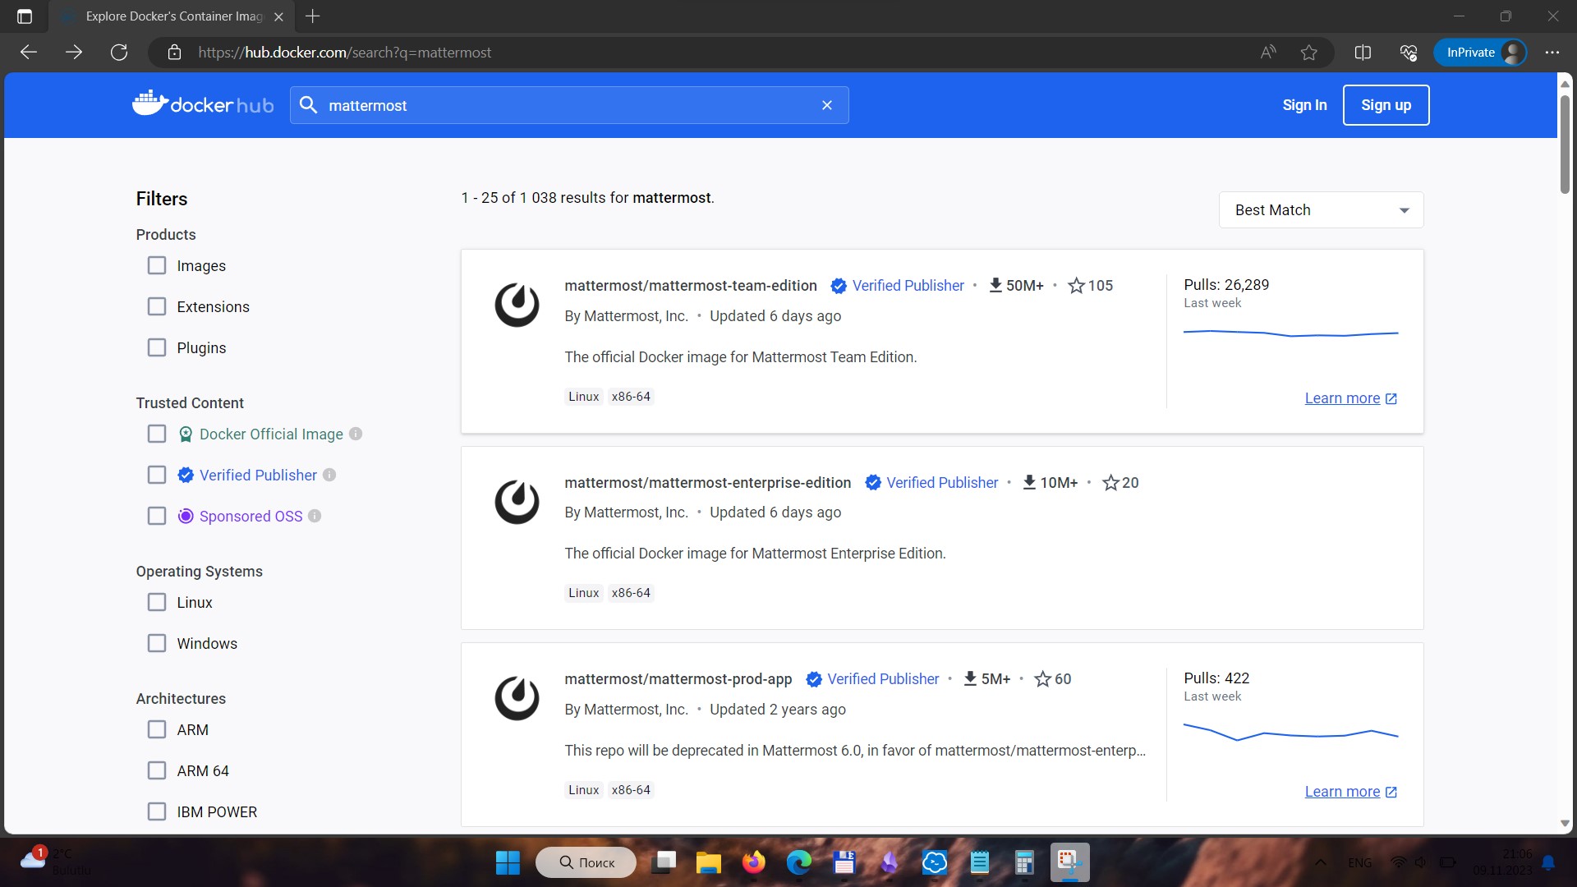
Task: Open mattermost/mattermost-prod-app result
Action: 678,678
